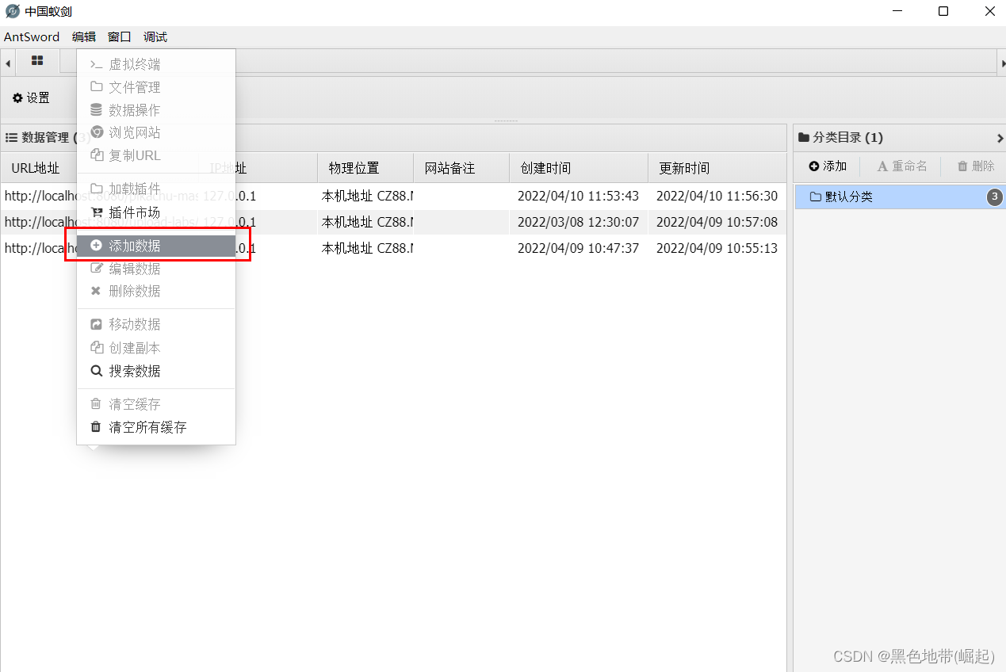Rename 默认分类 using the 重命名 icon

coord(901,166)
